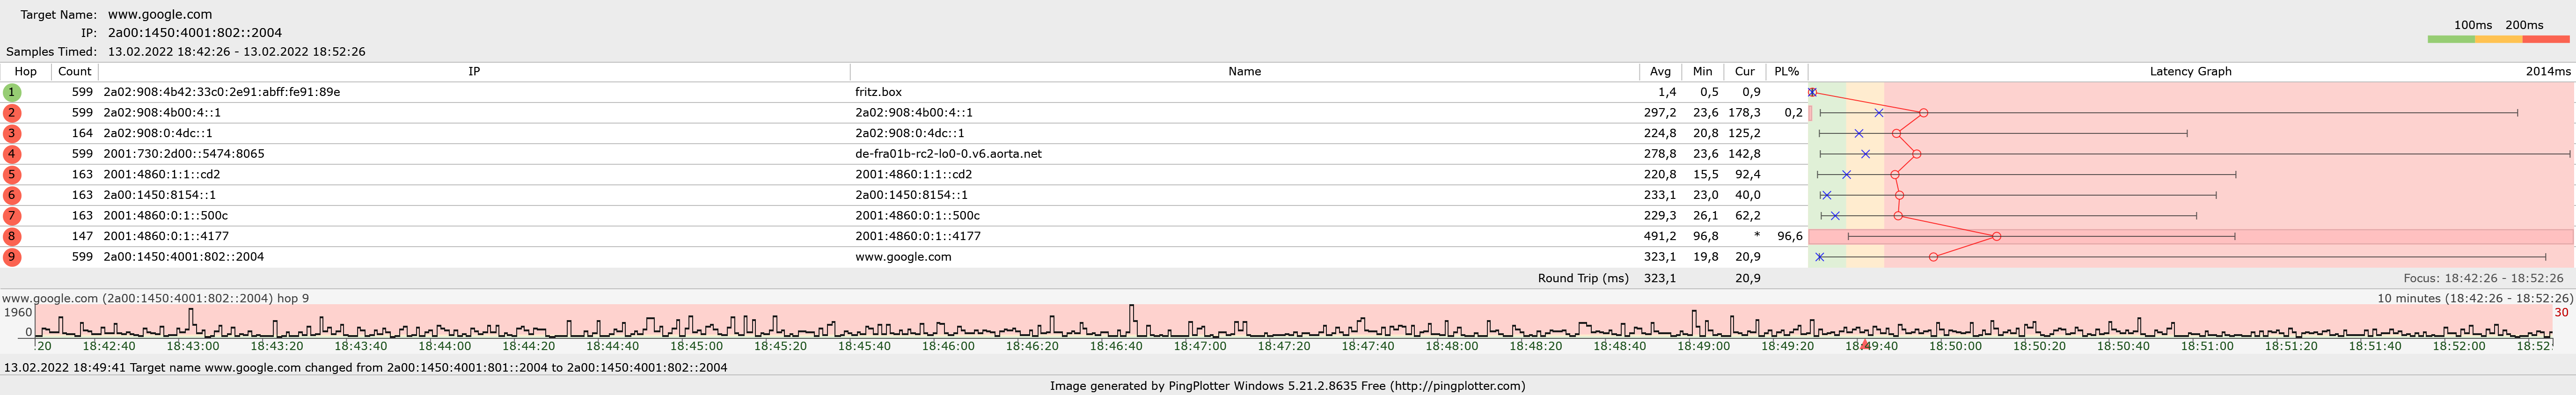Select the fritz.box hostname entry
The image size is (2576, 395).
point(878,92)
